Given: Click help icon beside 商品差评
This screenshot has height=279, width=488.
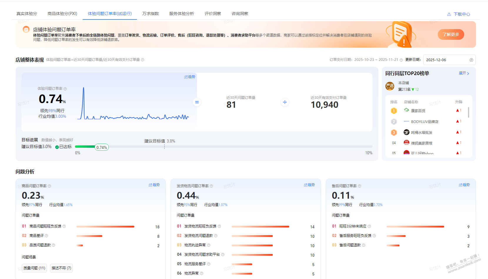Looking at the screenshot, I should [46, 236].
